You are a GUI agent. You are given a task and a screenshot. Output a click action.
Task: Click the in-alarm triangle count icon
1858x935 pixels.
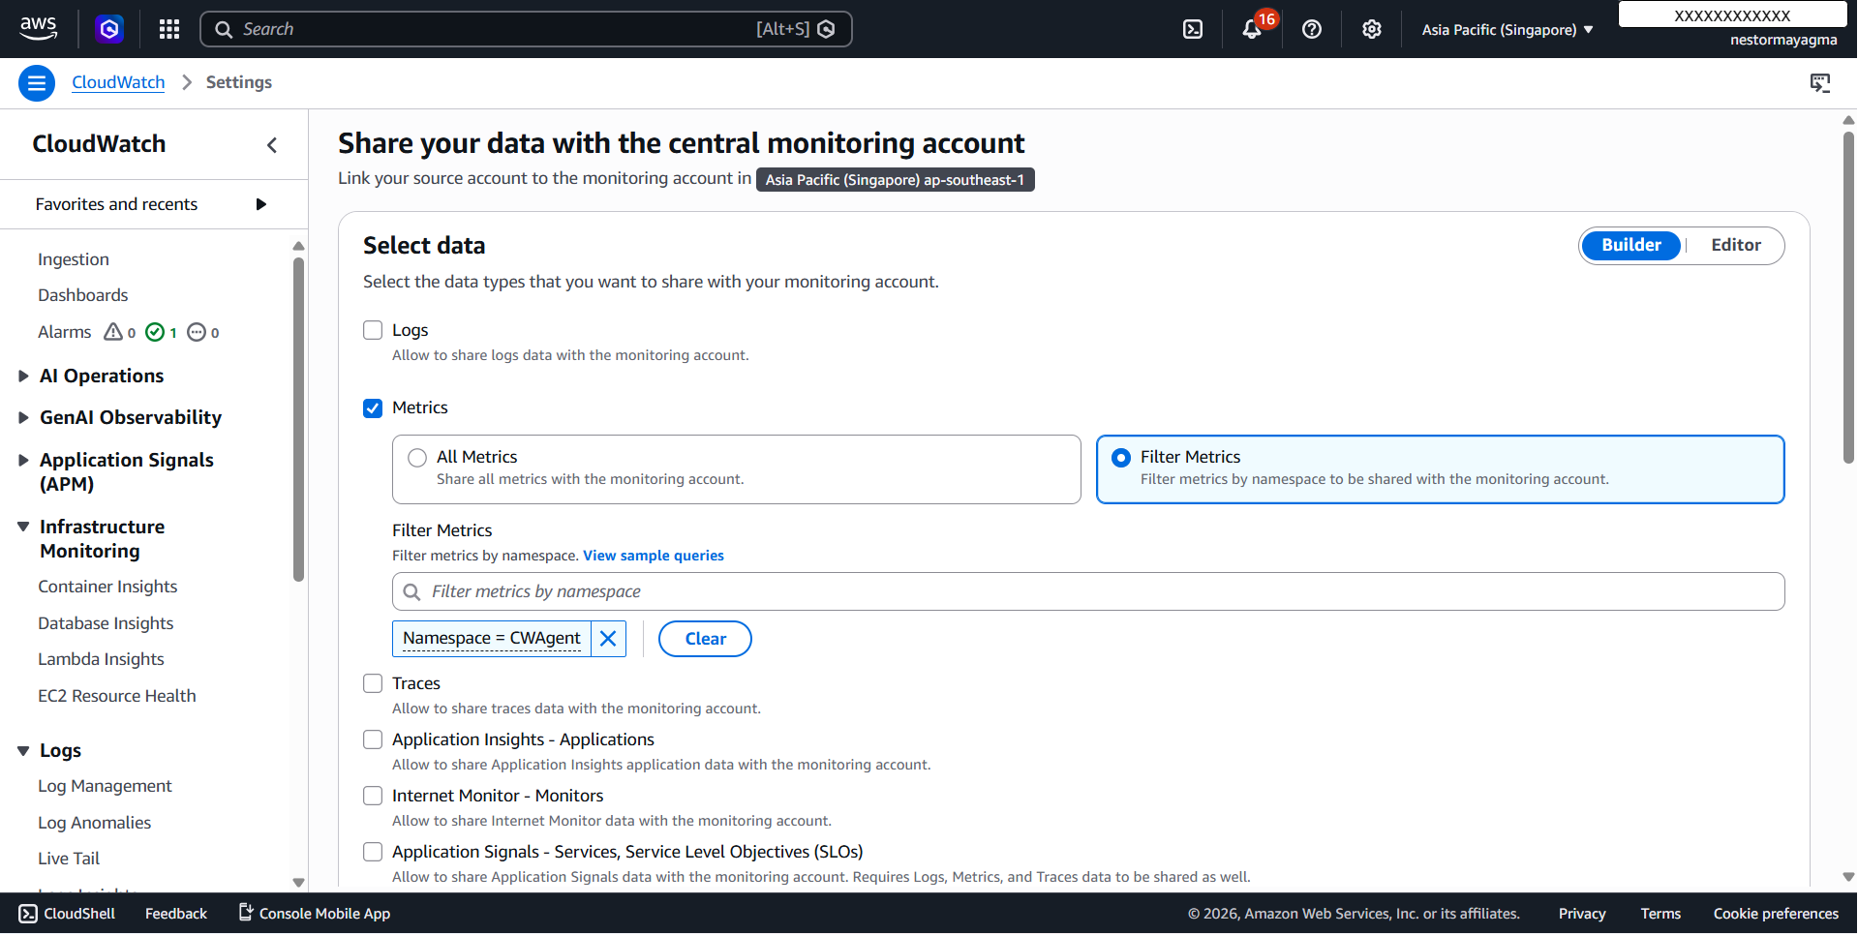(113, 332)
